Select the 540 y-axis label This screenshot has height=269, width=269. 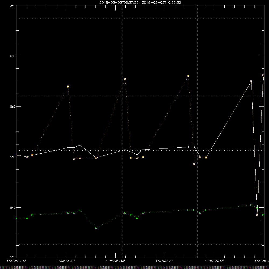[x=13, y=208]
